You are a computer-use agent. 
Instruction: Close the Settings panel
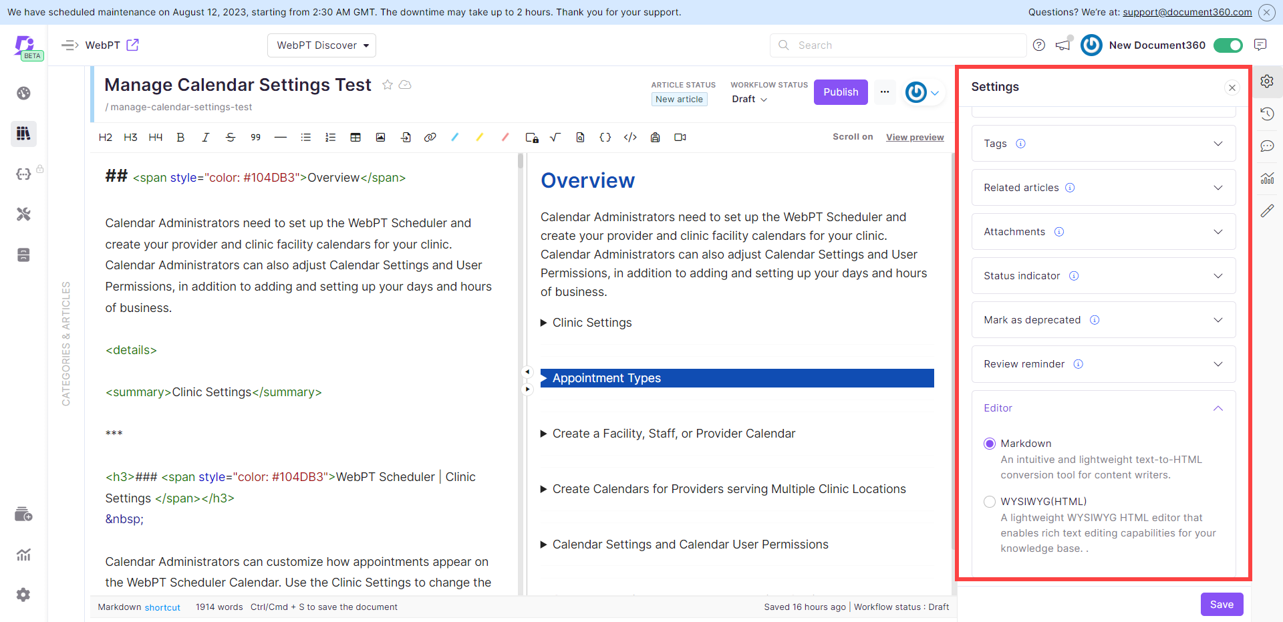click(1232, 88)
